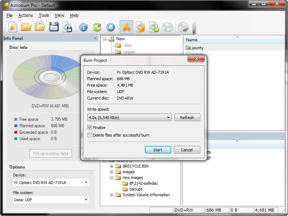The width and height of the screenshot is (288, 216).
Task: Collapse the new images tree node
Action: [x=111, y=178]
